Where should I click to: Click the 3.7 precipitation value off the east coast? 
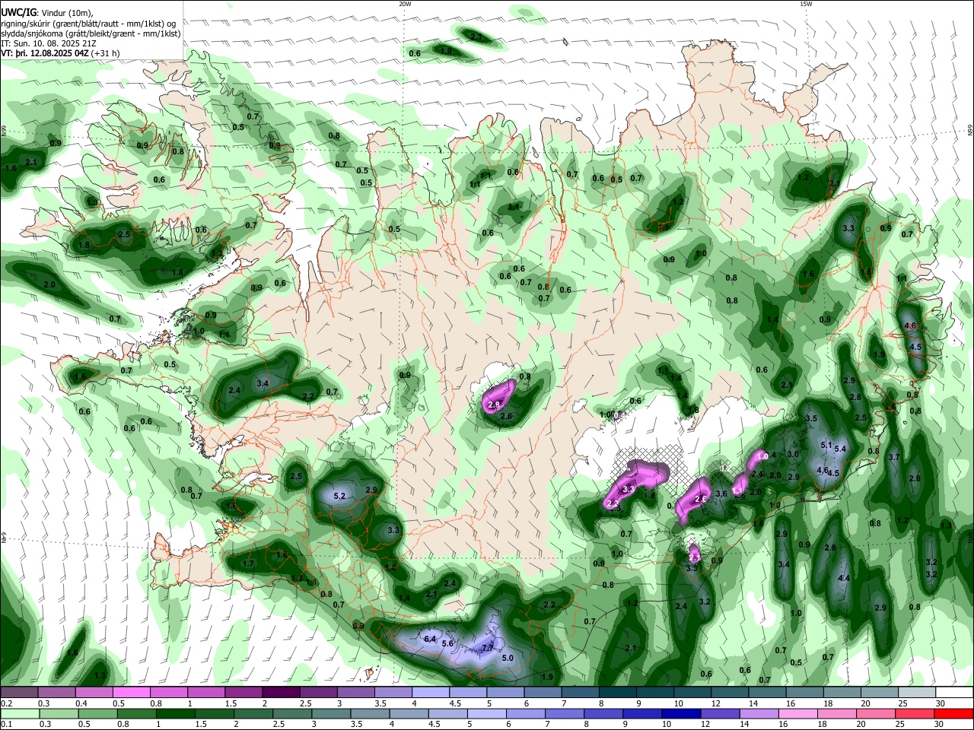(894, 458)
